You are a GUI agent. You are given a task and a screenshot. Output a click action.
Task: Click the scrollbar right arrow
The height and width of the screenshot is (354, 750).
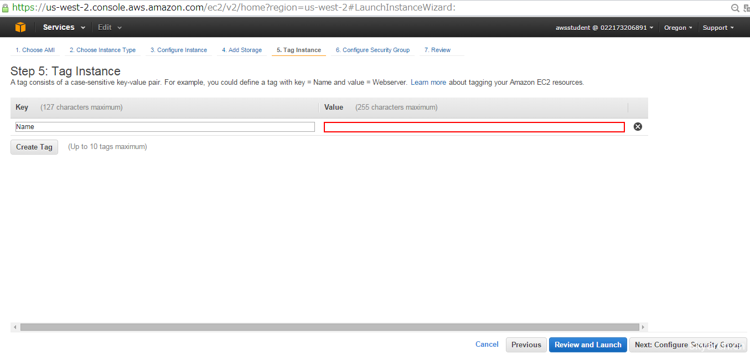(x=643, y=327)
